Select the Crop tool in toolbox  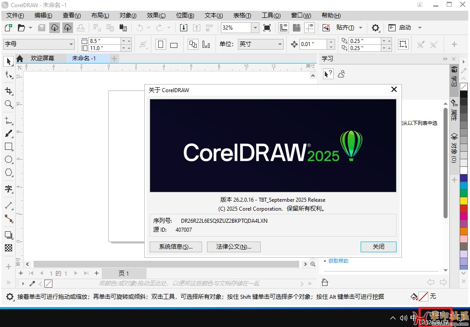click(x=9, y=91)
